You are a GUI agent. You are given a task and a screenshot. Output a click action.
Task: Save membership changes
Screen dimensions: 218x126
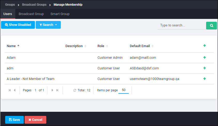[x=14, y=120]
